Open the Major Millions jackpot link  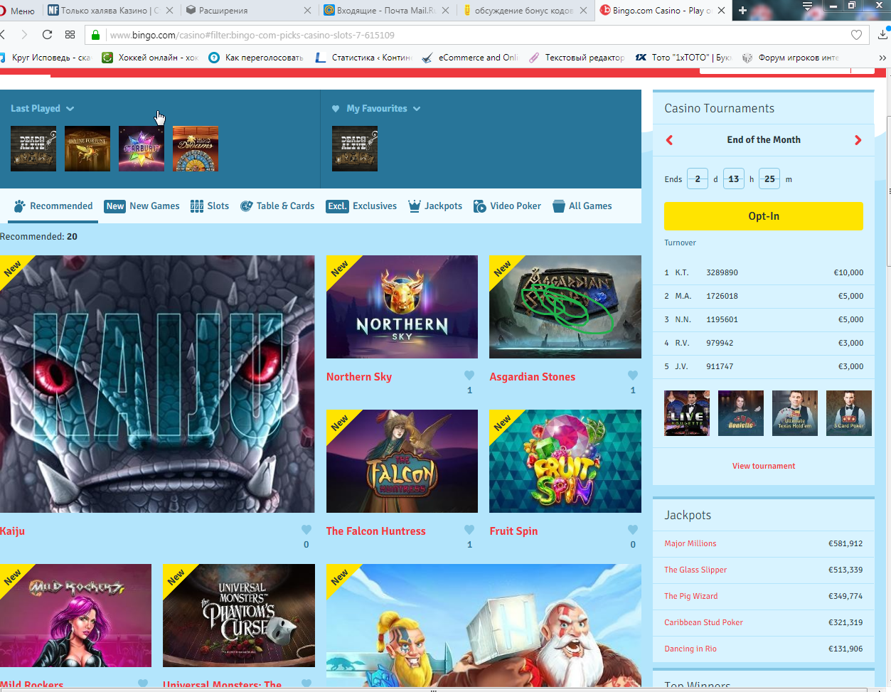690,543
